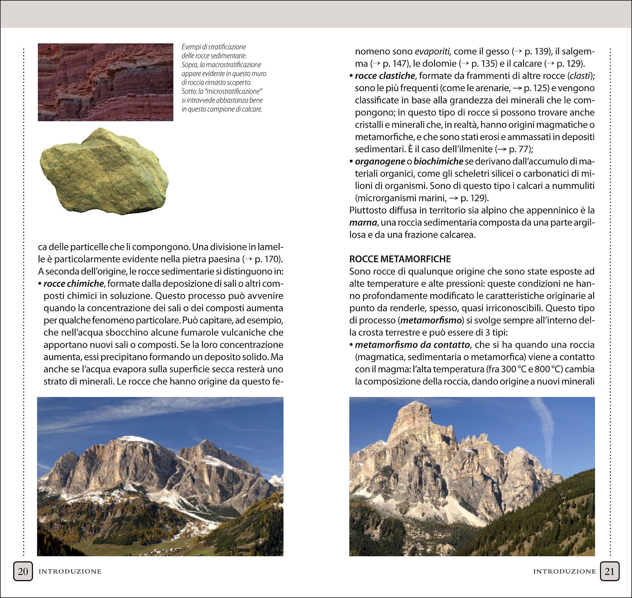Screen dimensions: 632x598
Task: Click the bold term metamorfismo da contatto
Action: (412, 344)
